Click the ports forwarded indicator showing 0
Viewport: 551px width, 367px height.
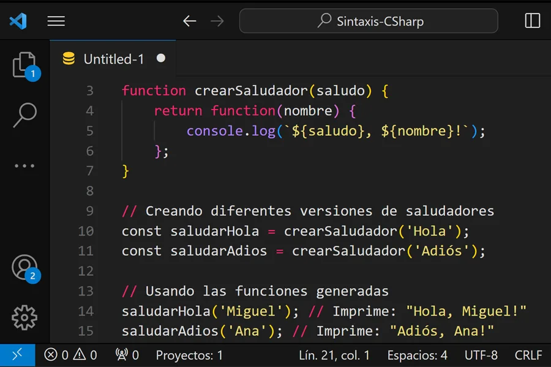coord(127,355)
